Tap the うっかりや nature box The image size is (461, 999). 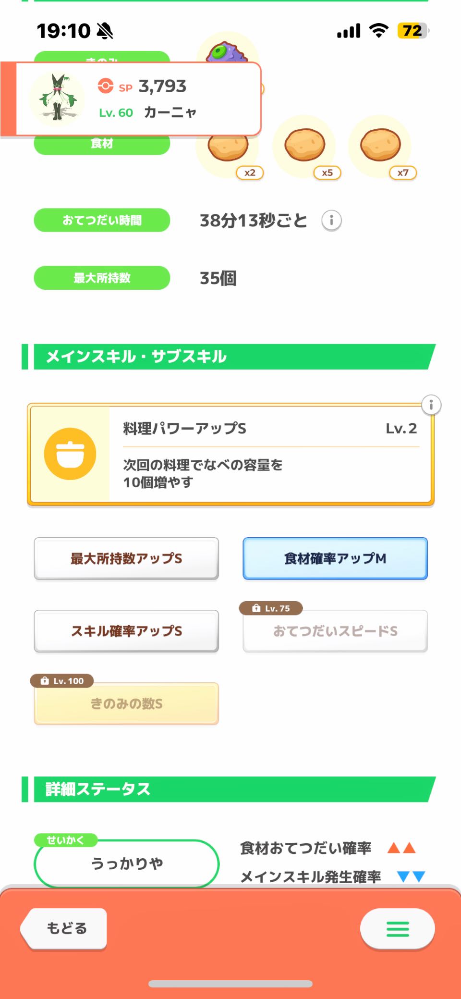tap(126, 863)
